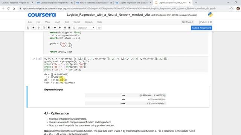The width and height of the screenshot is (241, 135).
Task: Click the 'return grads, cost' code line
Action: 61,52
